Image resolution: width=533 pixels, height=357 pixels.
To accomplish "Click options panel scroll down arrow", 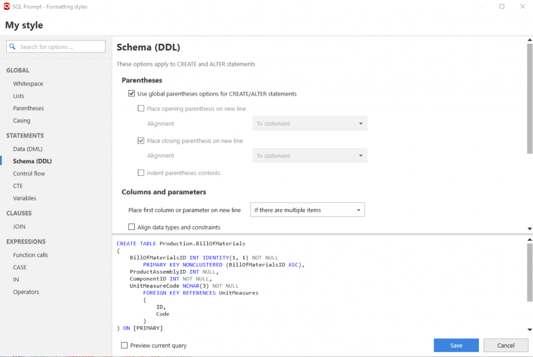I will [529, 229].
